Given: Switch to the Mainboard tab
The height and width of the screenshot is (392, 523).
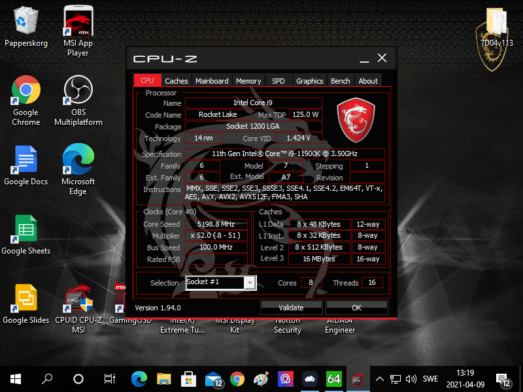Looking at the screenshot, I should click(x=212, y=81).
